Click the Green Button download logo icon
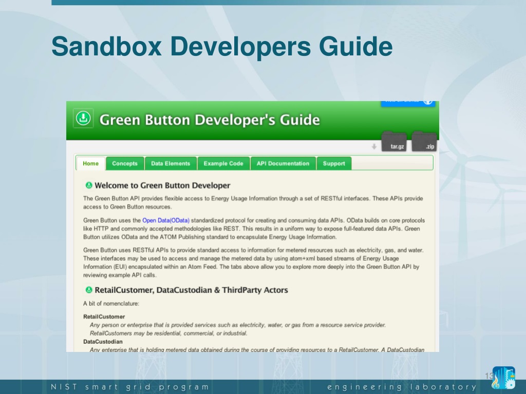Viewport: 526px width, 394px height. point(83,118)
